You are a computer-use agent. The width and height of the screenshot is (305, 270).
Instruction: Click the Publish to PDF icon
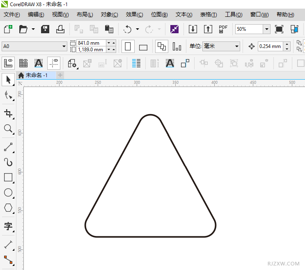coord(223,29)
